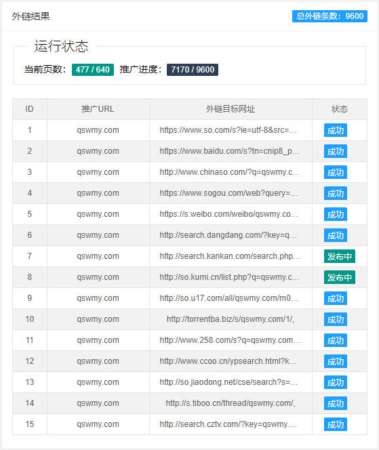Click the 发布中 status for so.kumi.cn
This screenshot has height=450, width=379.
pyautogui.click(x=340, y=277)
